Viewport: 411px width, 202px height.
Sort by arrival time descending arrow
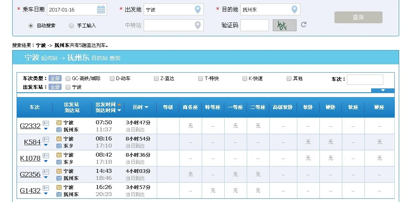tap(119, 110)
